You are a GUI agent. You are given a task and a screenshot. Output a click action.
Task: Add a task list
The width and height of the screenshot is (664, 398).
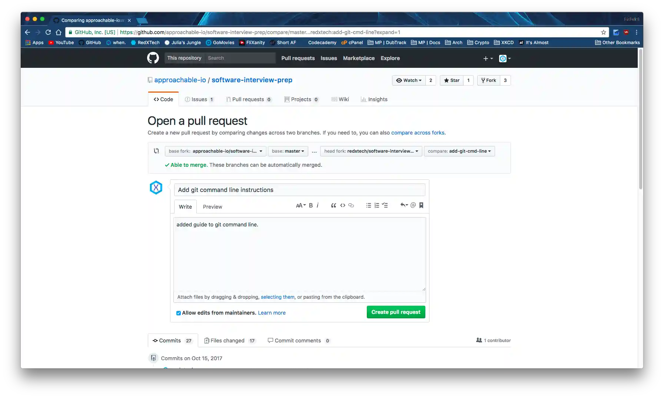(x=385, y=205)
